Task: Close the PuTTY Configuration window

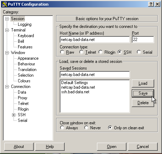Action: click(157, 4)
